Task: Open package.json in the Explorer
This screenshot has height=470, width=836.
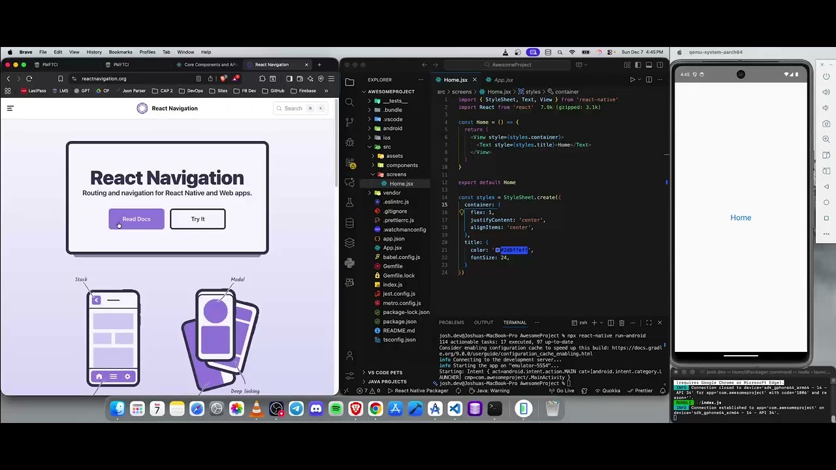Action: 399,322
